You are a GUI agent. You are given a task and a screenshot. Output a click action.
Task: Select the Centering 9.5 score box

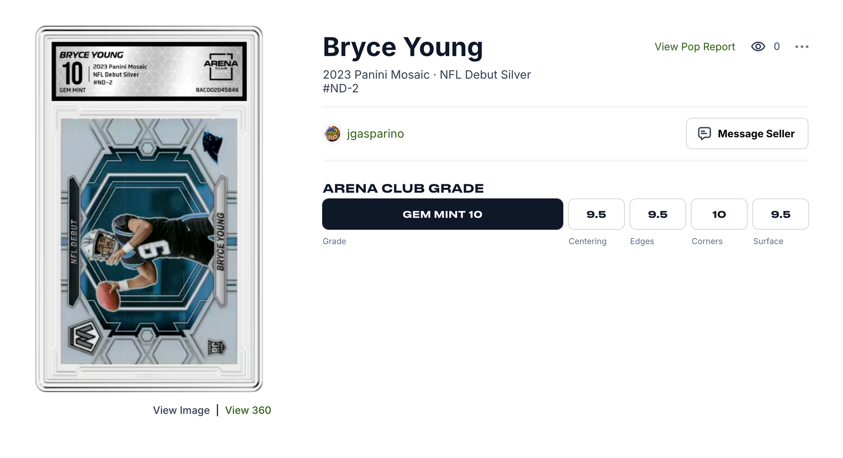click(596, 214)
